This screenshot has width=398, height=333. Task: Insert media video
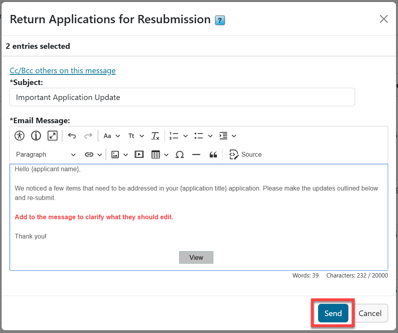[139, 155]
